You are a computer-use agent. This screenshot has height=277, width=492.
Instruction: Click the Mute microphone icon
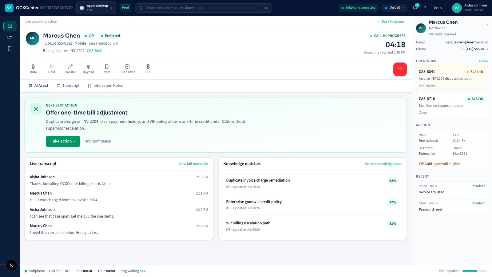point(33,66)
